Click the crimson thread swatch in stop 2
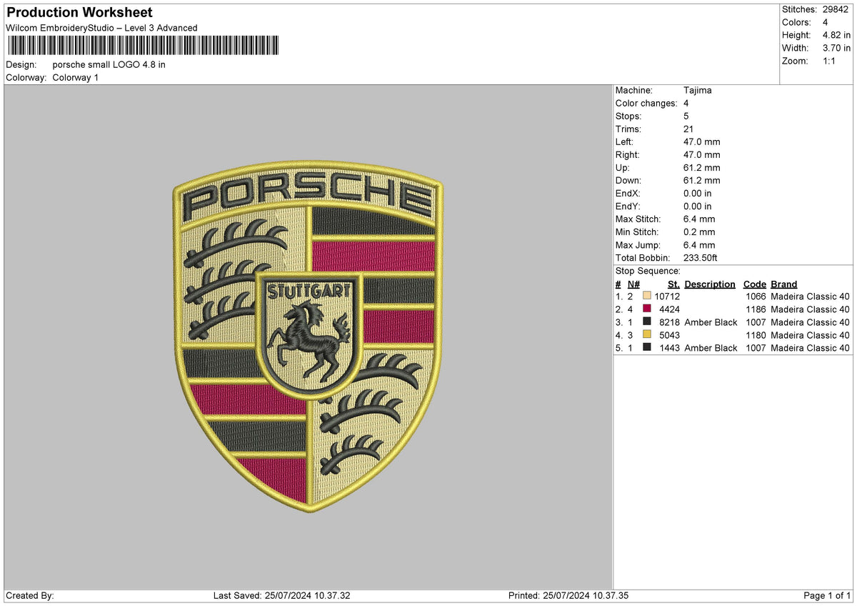This screenshot has width=857, height=606. click(x=646, y=309)
